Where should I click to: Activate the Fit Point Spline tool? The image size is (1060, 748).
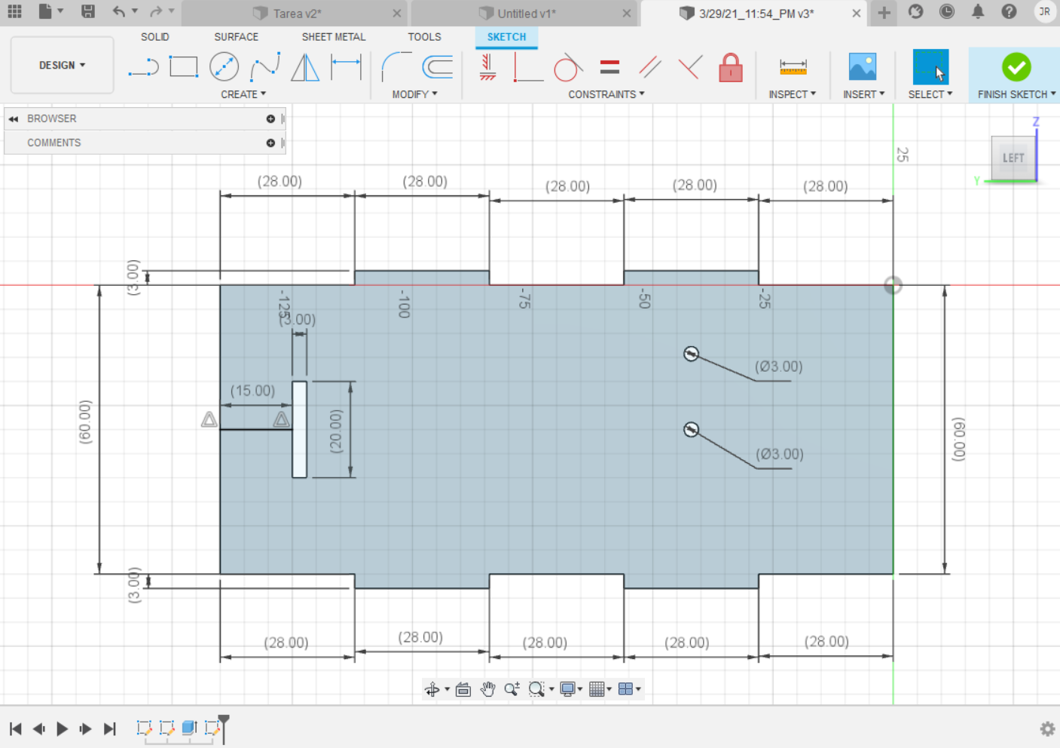pos(265,67)
